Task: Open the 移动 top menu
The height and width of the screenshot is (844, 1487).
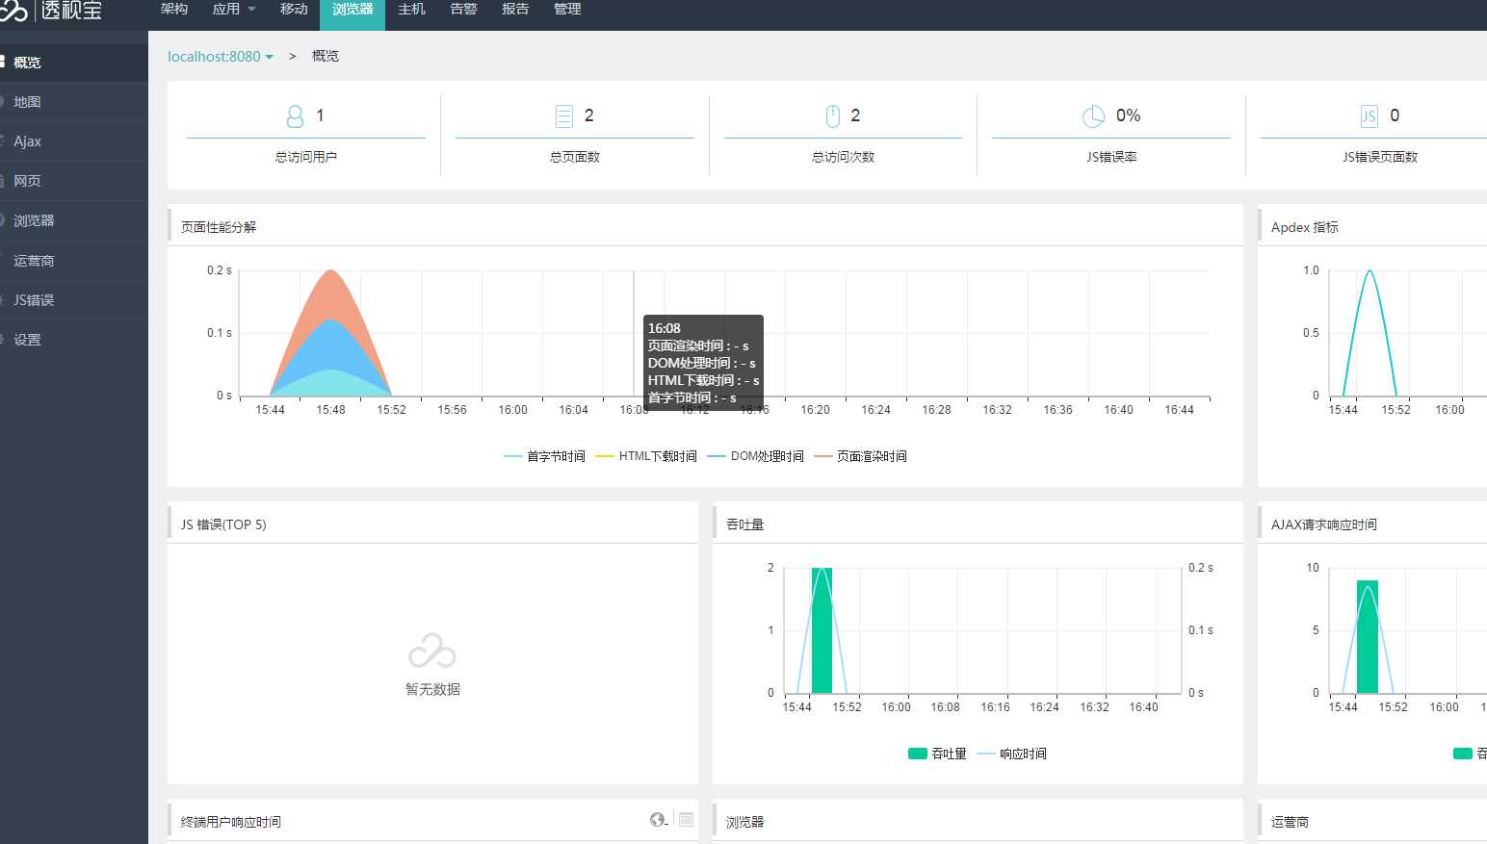Action: [x=294, y=9]
